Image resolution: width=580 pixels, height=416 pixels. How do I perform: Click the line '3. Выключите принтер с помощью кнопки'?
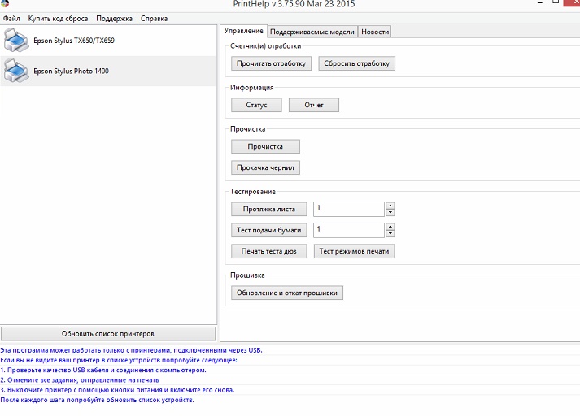(117, 390)
